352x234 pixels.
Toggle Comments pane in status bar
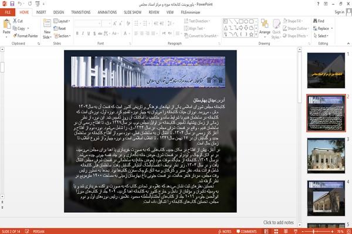[246, 232]
